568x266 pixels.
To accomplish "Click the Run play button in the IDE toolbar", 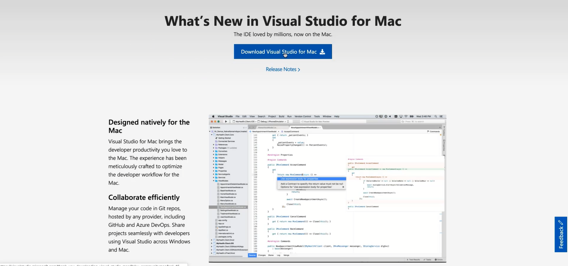I will [226, 122].
